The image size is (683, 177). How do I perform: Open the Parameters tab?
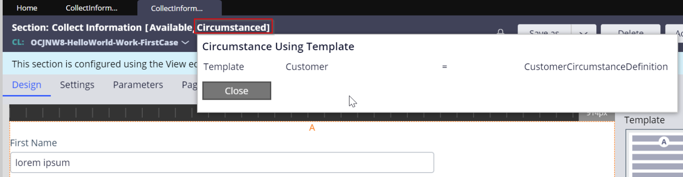coord(138,85)
